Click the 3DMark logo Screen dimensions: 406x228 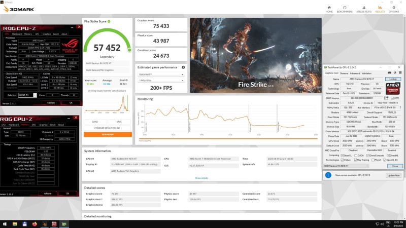click(19, 9)
